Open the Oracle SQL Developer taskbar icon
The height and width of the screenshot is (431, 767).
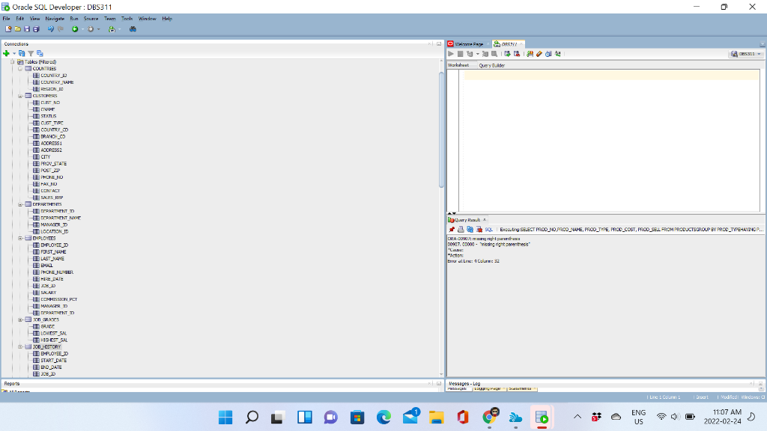(x=541, y=415)
